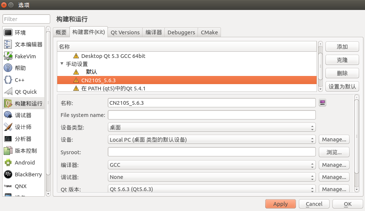Click Manage button next to 设备
This screenshot has height=211, width=365.
coord(334,139)
